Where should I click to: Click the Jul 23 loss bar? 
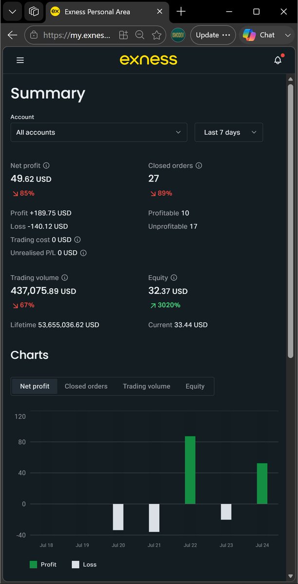(x=226, y=512)
